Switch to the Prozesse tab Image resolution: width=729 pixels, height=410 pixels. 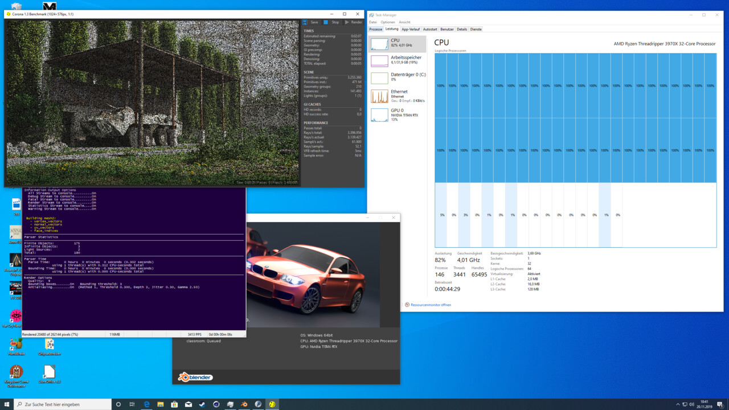point(375,29)
